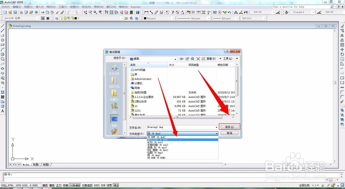Screen dimensions: 345x189
Task: Toggle 线宽 (Lineweight) display in the status bar
Action: coord(109,186)
